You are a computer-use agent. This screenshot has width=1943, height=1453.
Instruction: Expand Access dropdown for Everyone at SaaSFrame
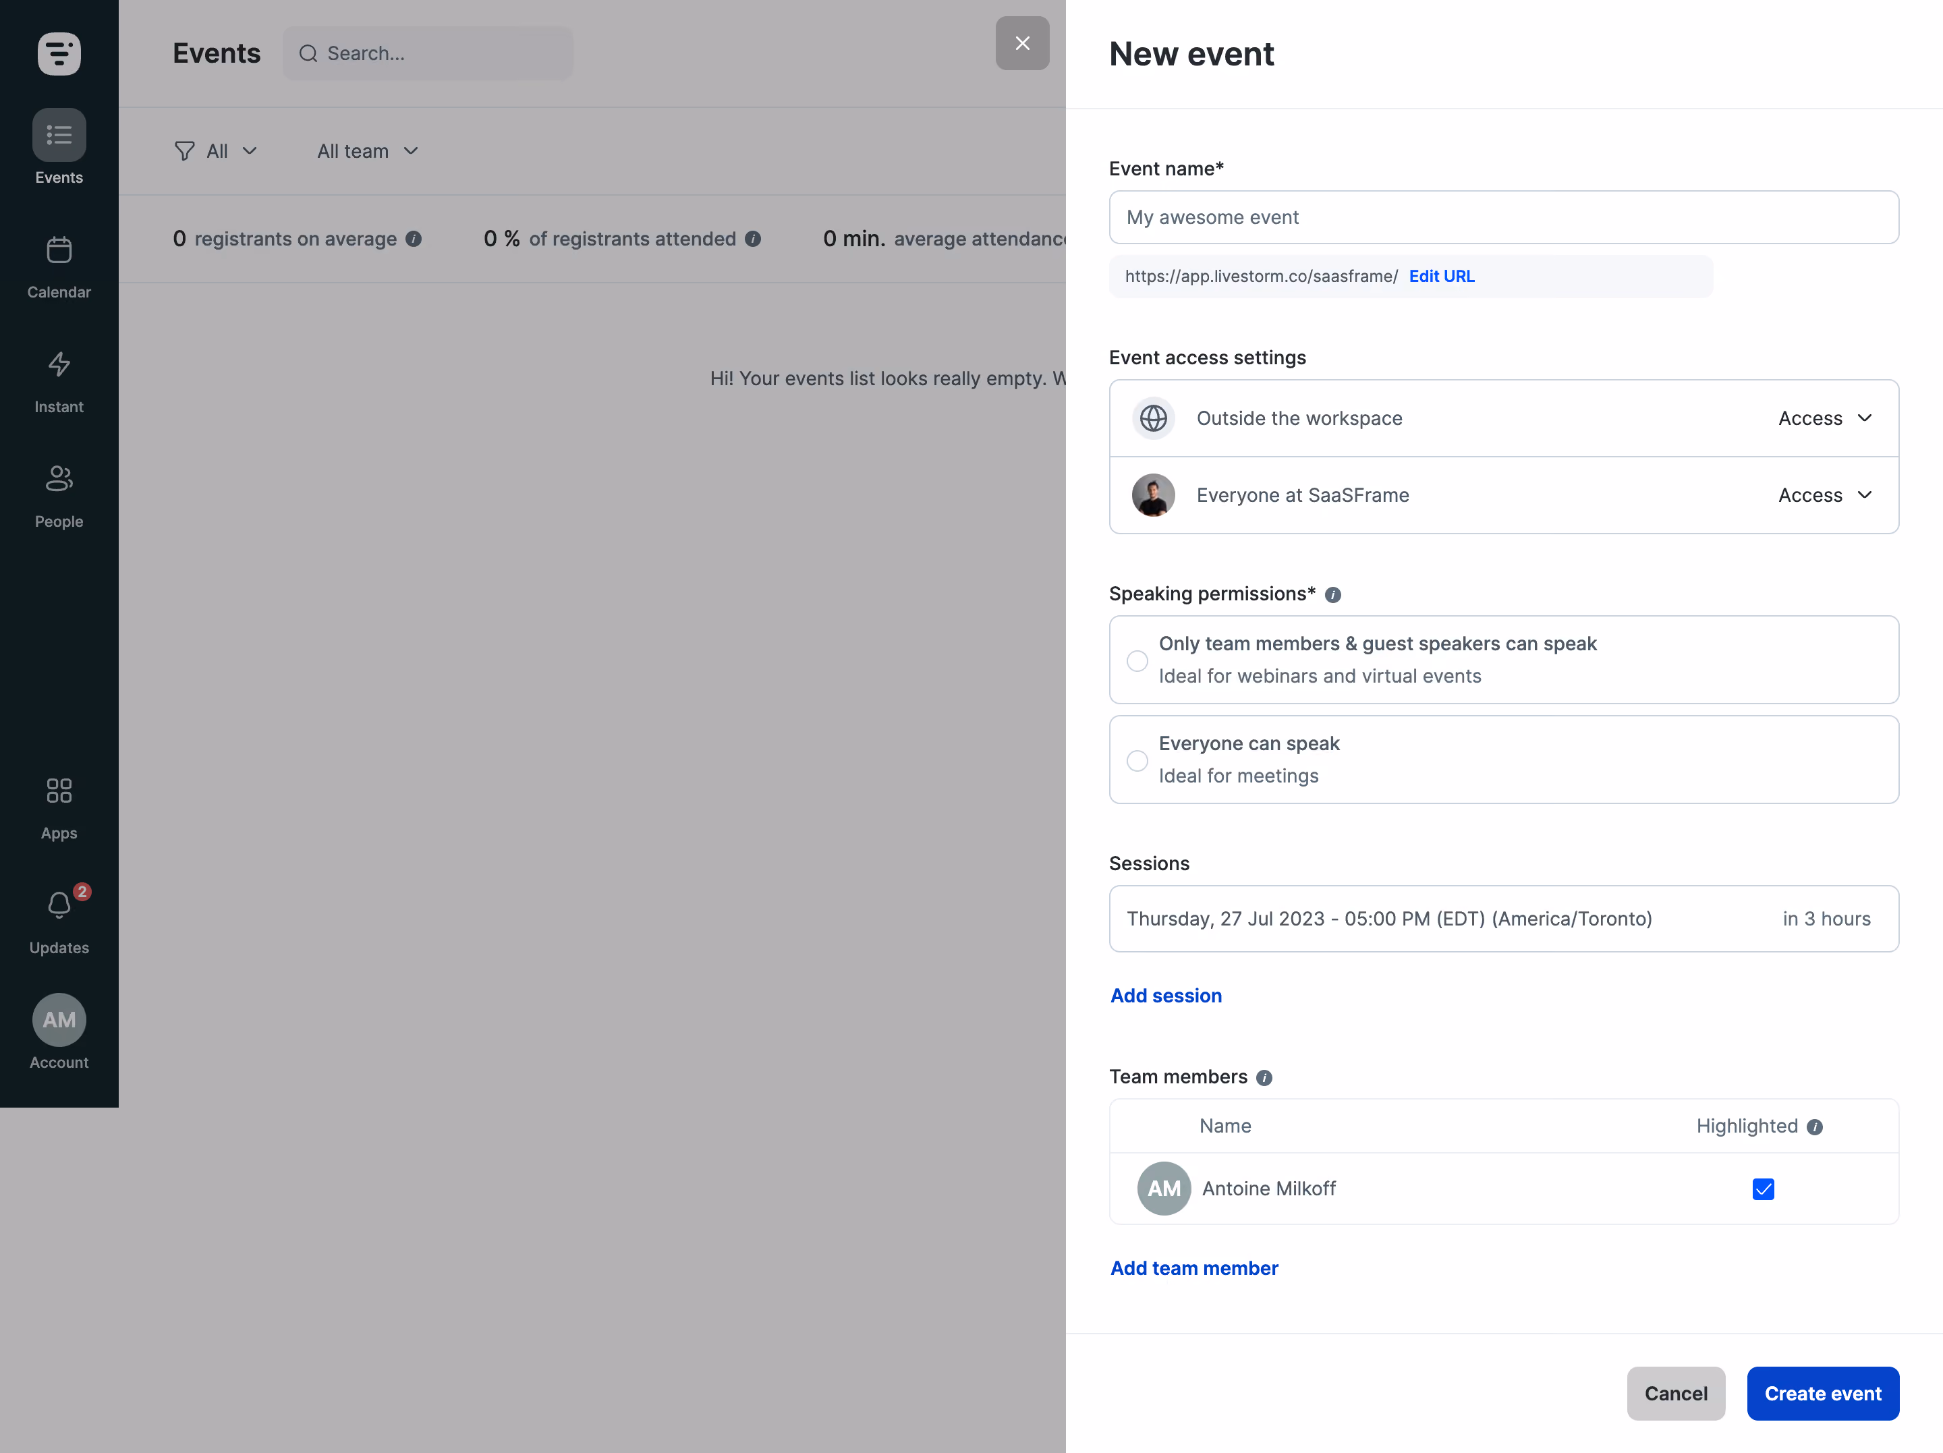coord(1826,495)
